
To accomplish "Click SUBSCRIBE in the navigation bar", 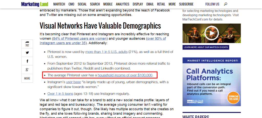I will [186, 4].
